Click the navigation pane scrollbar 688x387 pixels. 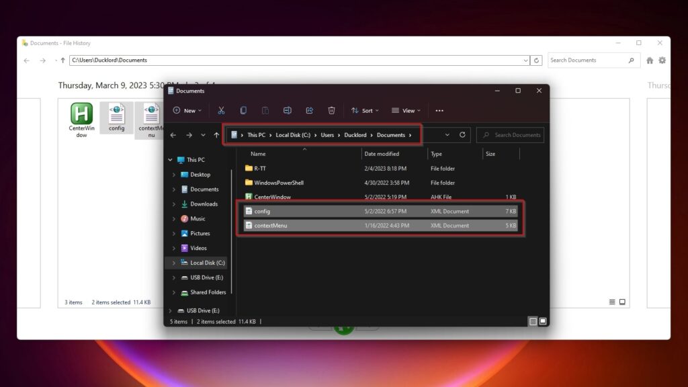pyautogui.click(x=232, y=232)
